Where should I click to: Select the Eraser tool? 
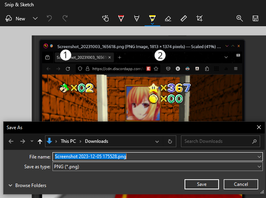coord(168,18)
